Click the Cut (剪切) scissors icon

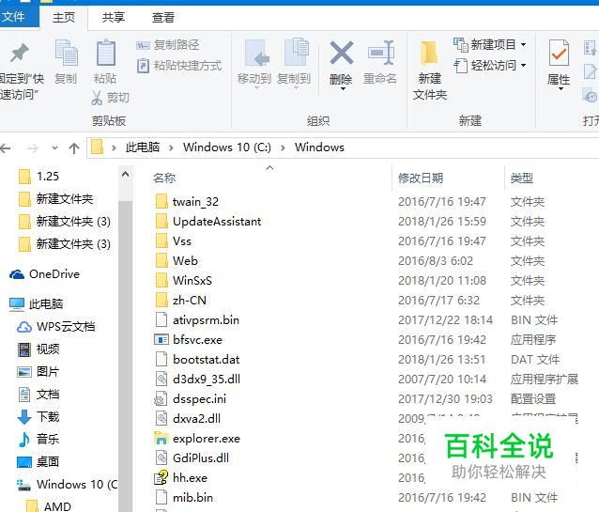(x=97, y=98)
